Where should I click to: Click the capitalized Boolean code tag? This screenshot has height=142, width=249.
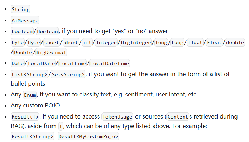(x=47, y=31)
